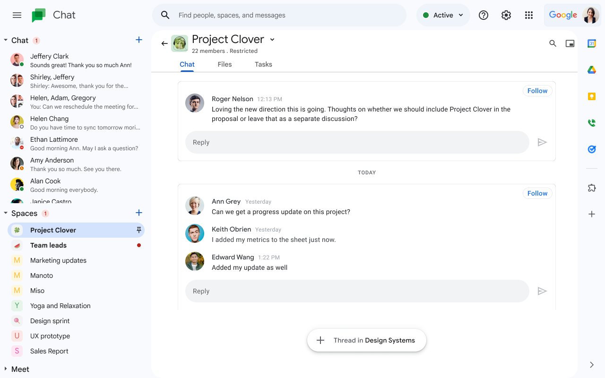605x378 pixels.
Task: Open Google Calendar in the side panel
Action: pos(592,43)
